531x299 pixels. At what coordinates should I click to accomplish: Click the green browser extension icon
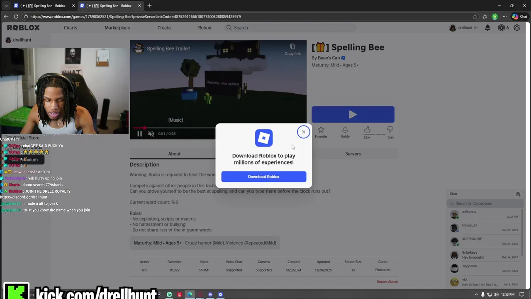[494, 17]
